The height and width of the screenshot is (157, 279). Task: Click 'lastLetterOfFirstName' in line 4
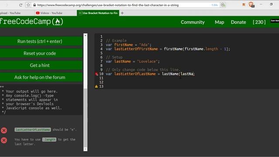point(136,49)
